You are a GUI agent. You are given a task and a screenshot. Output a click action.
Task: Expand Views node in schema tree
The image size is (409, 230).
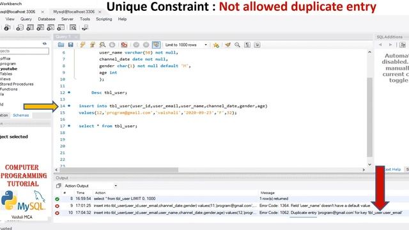(5, 79)
